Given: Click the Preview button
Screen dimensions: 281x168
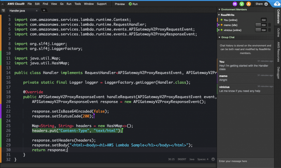Looking at the screenshot, I should coord(120,4).
